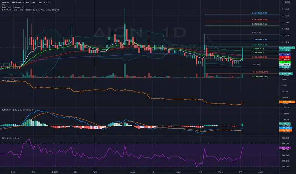Image resolution: width=296 pixels, height=174 pixels.
Task: Click the green 0.002 MACD histogram tag
Action: click(x=285, y=124)
